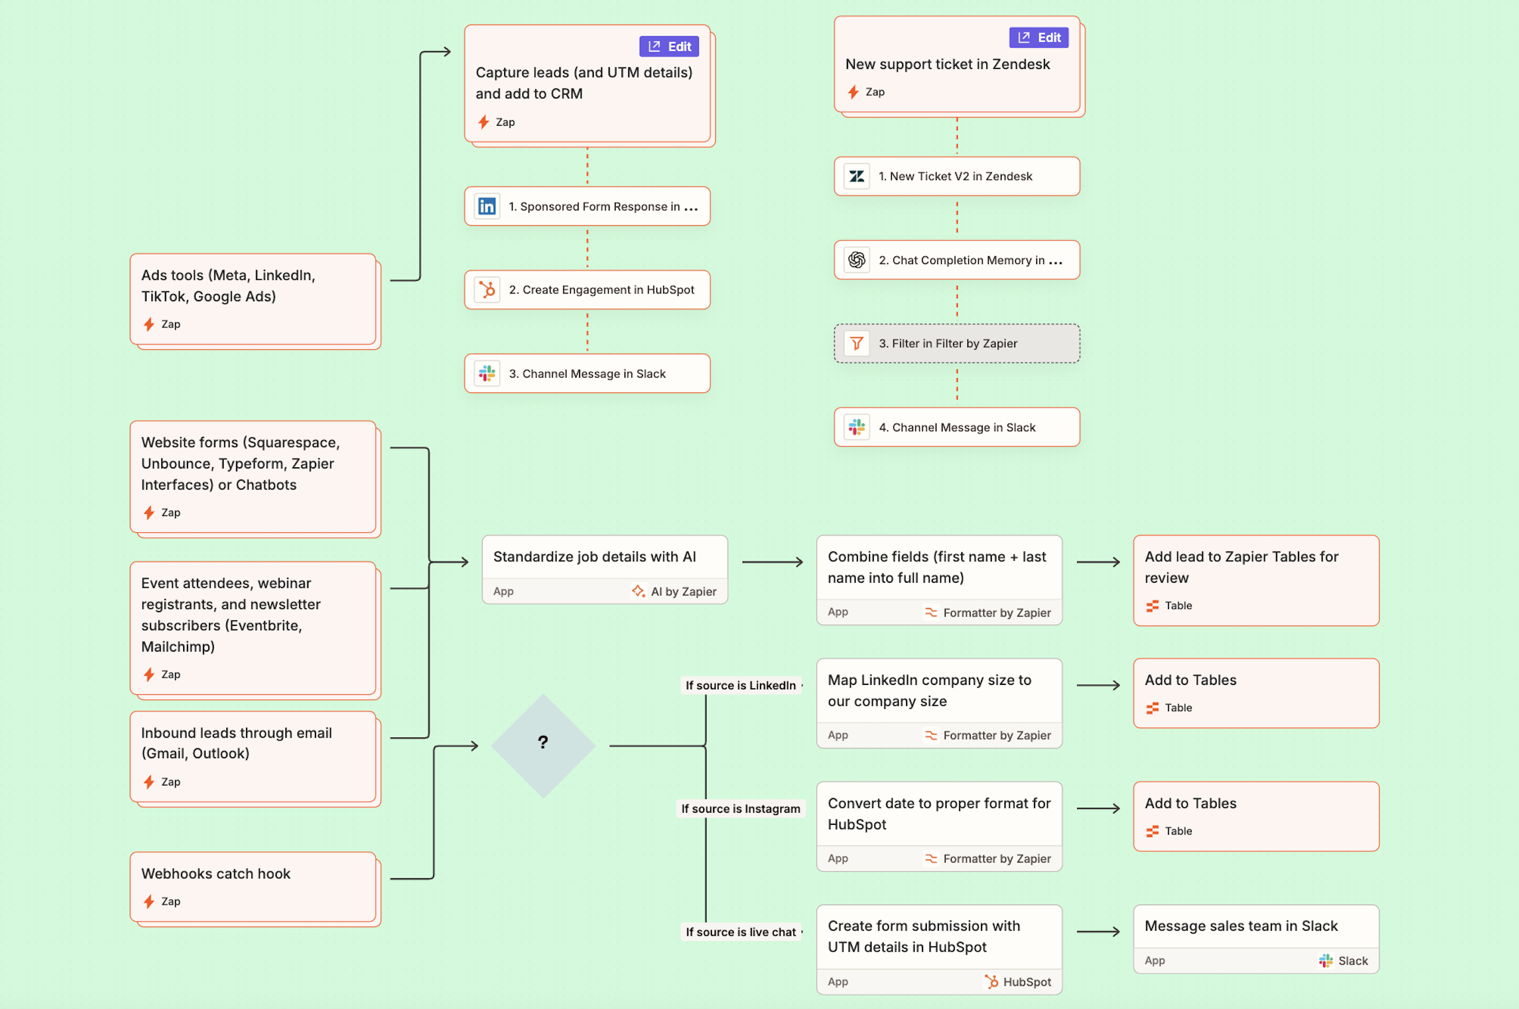Click Zap bolt icon on Webhooks catch hook card
This screenshot has width=1519, height=1009.
[149, 901]
